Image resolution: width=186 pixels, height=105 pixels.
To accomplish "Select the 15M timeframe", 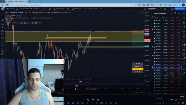I will point(28,9).
